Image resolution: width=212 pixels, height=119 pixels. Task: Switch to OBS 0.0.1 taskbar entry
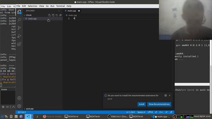118,116
